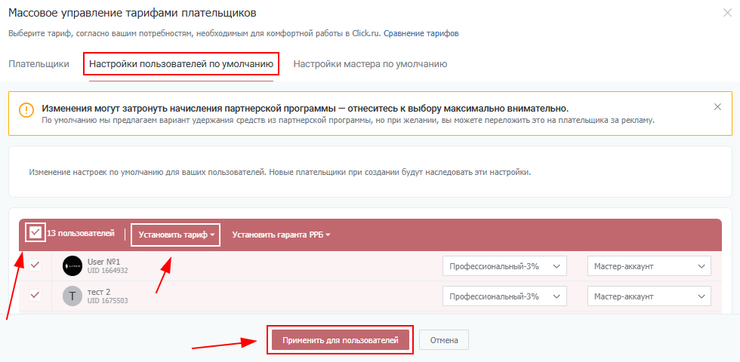The image size is (740, 362).
Task: Open Настройки пользователей по умолчанию tab
Action: click(x=181, y=64)
